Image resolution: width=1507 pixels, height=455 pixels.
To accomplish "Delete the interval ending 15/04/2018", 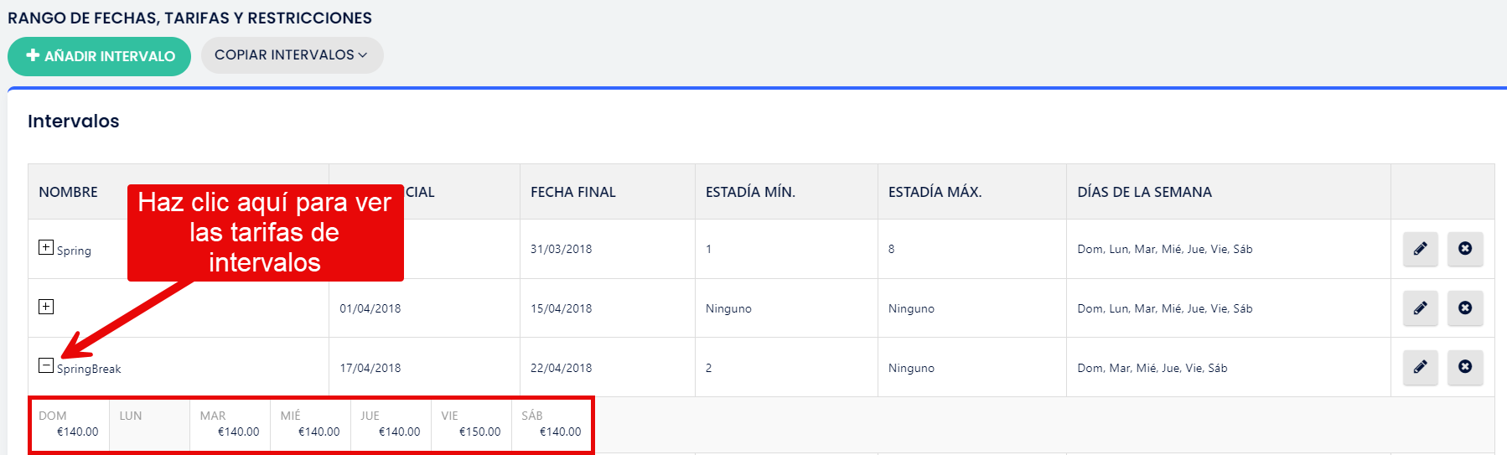I will pyautogui.click(x=1464, y=308).
